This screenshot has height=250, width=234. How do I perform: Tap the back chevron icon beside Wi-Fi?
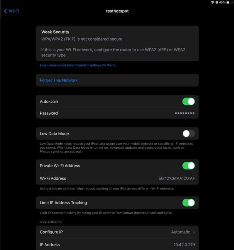click(5, 11)
